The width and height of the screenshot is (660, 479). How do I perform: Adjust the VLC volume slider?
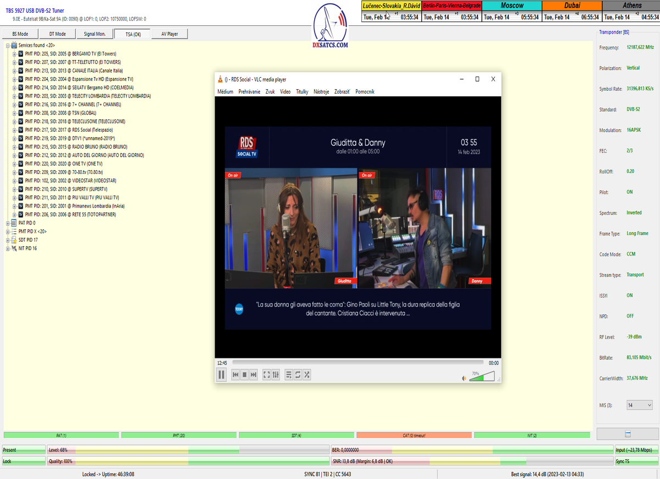click(x=482, y=377)
